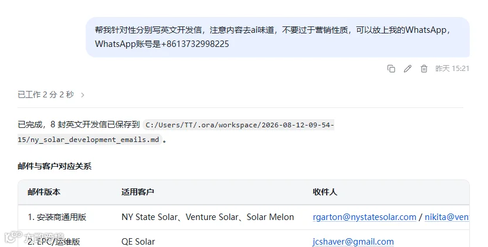
Task: Copy the user message with copy icon
Action: point(391,69)
